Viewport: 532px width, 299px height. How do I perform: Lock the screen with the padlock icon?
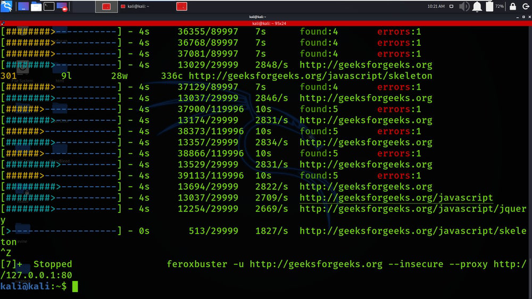coord(513,6)
